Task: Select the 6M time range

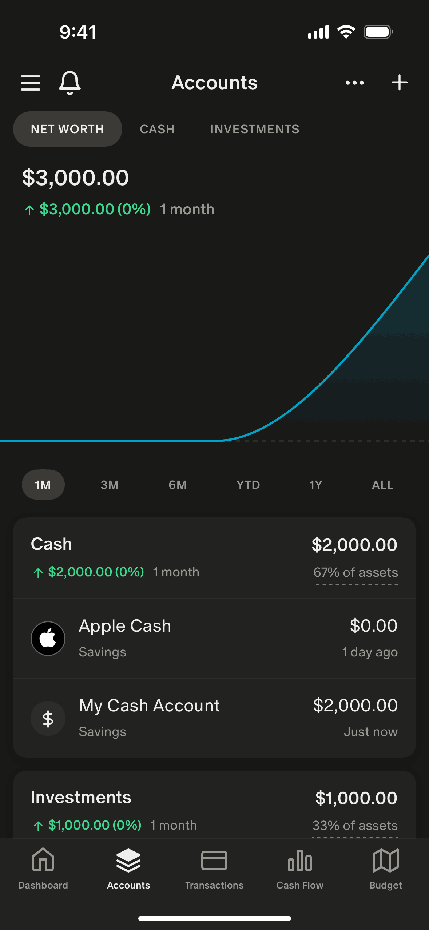Action: (178, 485)
